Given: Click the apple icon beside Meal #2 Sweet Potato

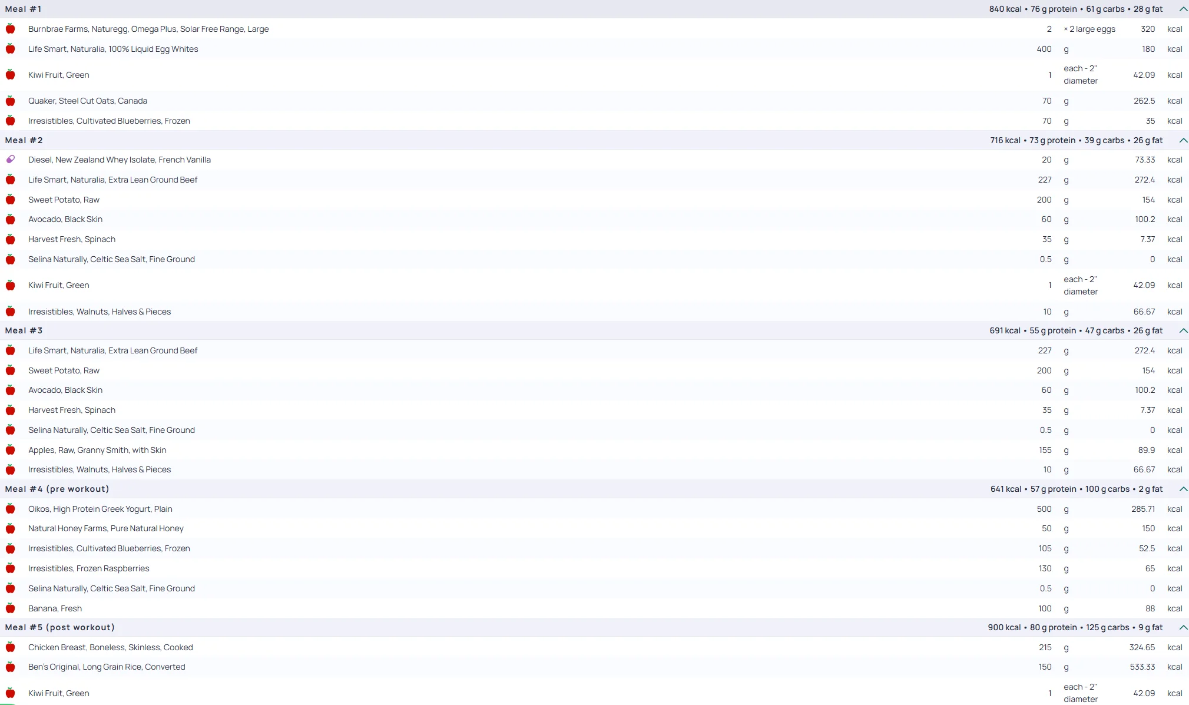Looking at the screenshot, I should pos(11,200).
